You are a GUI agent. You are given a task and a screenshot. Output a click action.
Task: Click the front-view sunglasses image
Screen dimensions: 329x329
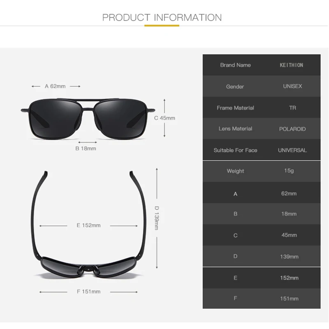(88, 118)
